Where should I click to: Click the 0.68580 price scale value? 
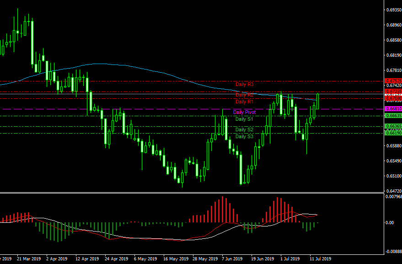tap(394, 40)
